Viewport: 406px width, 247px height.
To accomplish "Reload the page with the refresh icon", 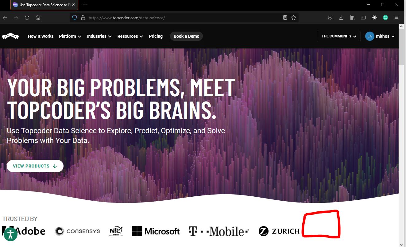I will pos(27,18).
